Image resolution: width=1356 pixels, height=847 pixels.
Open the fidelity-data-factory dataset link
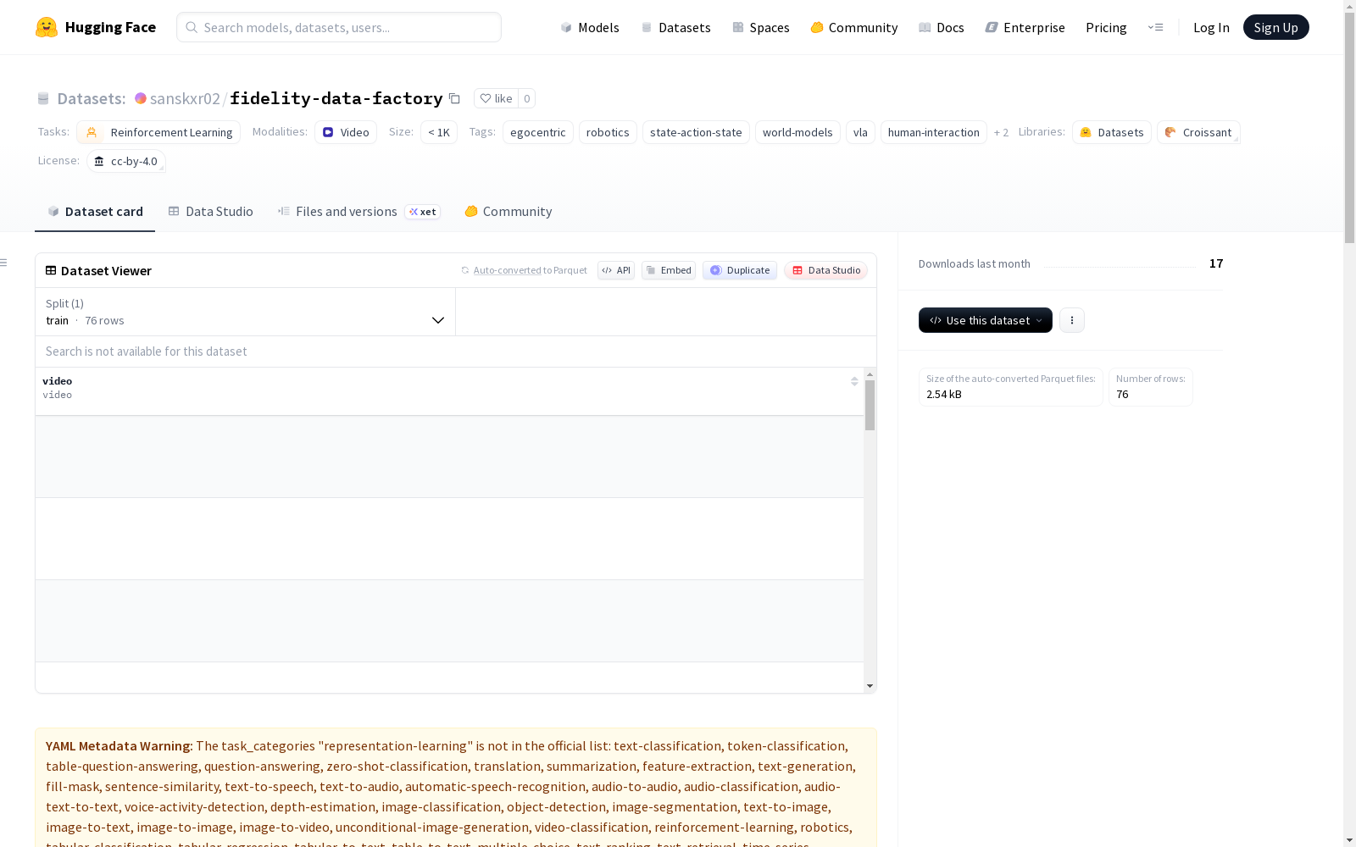tap(336, 98)
